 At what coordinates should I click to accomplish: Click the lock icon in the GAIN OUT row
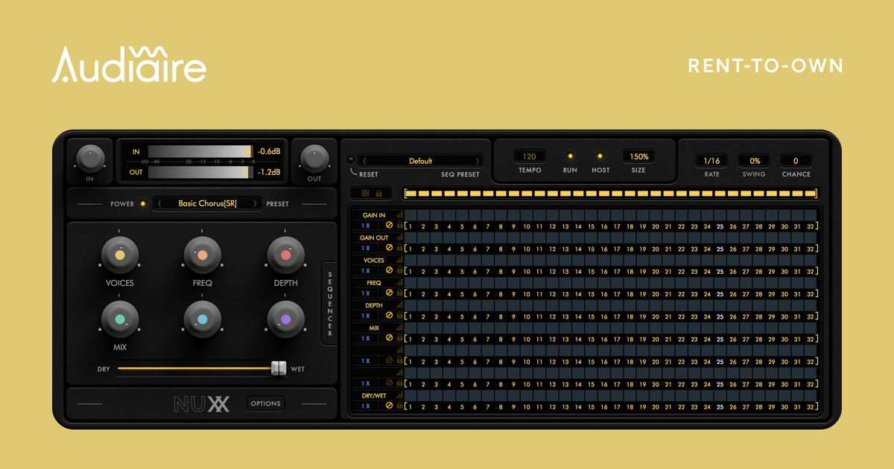399,248
